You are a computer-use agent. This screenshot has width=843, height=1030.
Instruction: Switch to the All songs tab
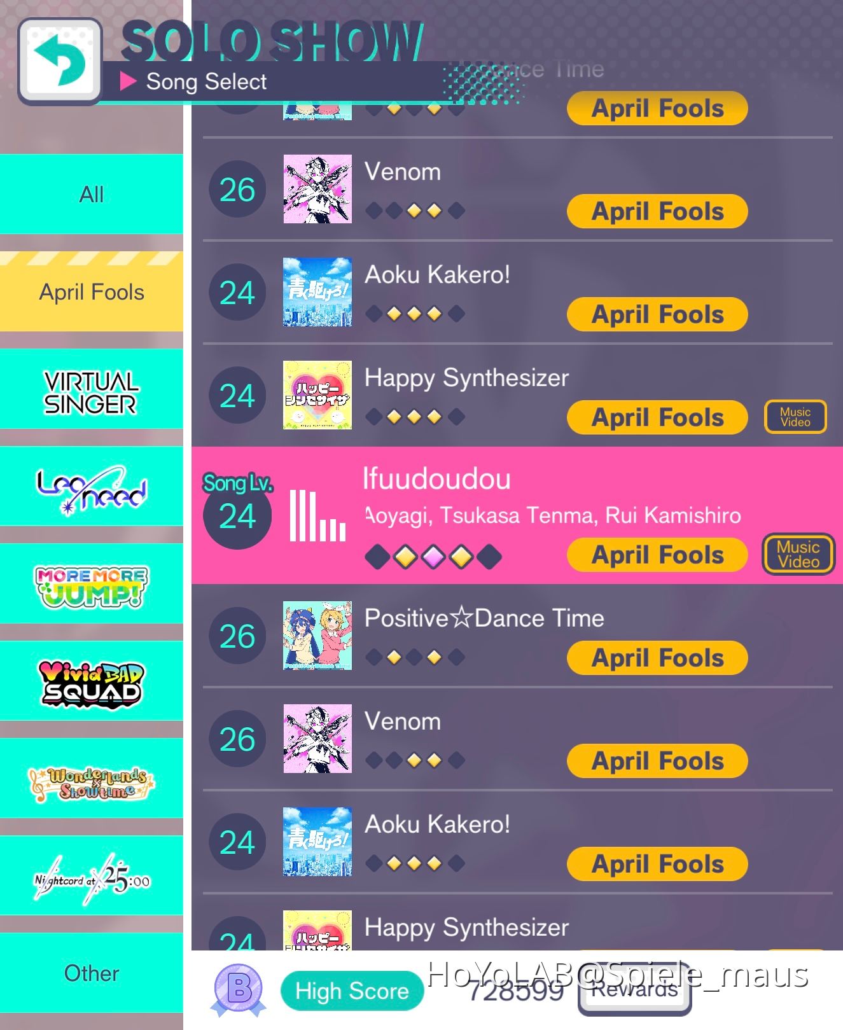(92, 194)
